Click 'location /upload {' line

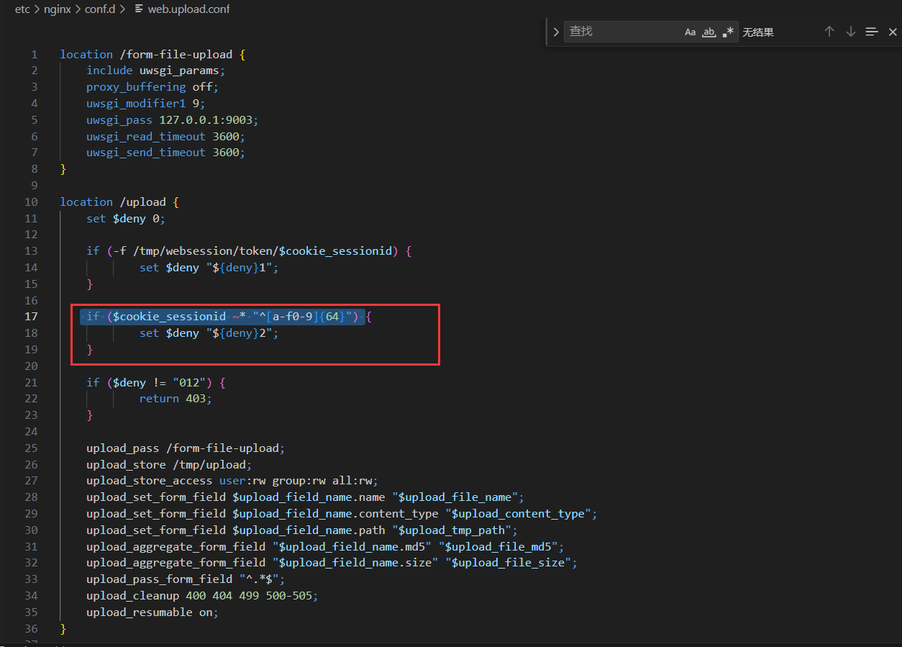pos(119,202)
